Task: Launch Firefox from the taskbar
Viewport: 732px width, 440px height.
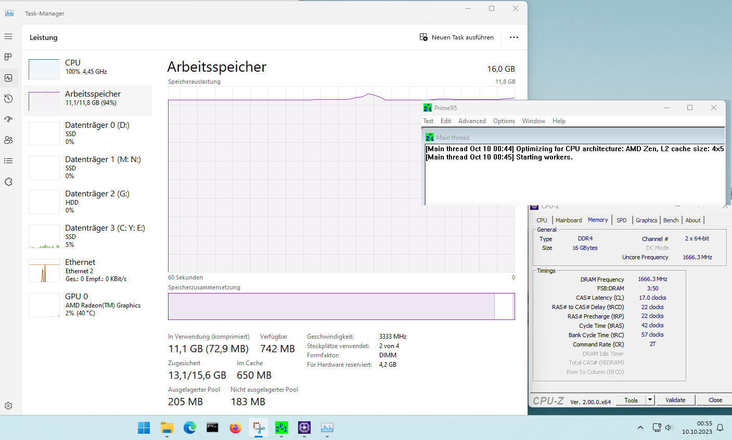Action: tap(235, 428)
